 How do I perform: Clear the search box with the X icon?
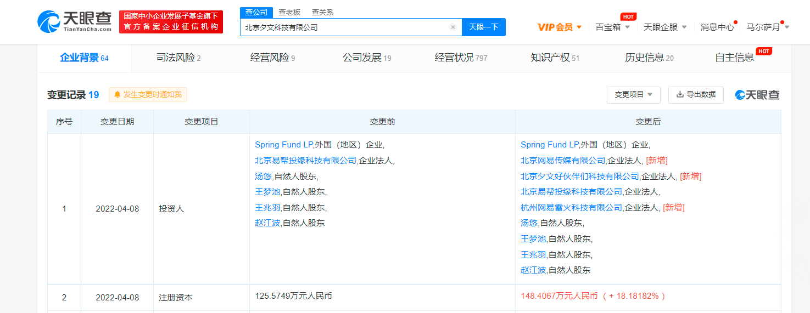(453, 27)
